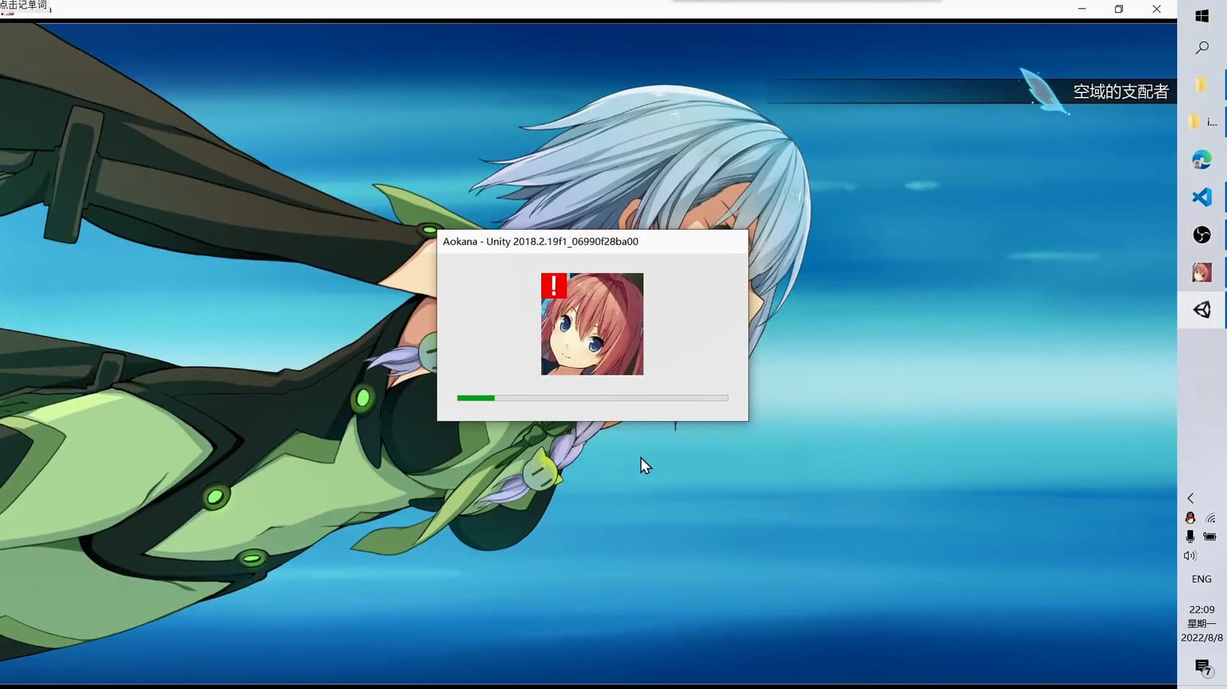Open the Windows Start menu

pyautogui.click(x=1202, y=16)
